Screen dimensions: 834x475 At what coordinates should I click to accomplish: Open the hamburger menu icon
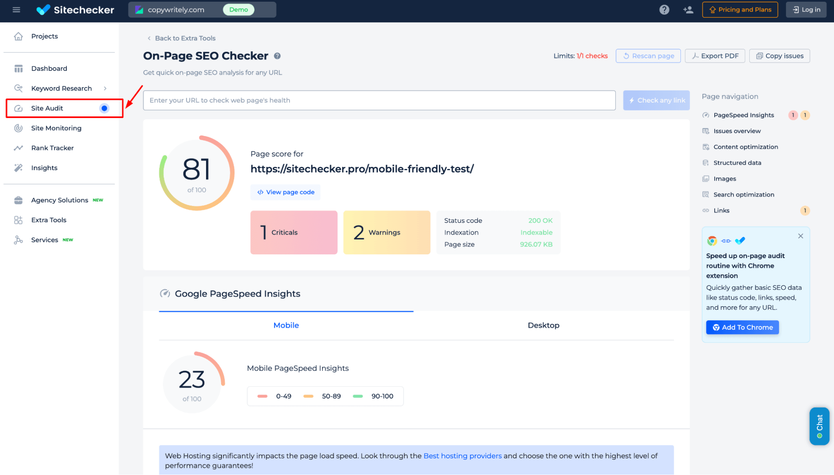click(16, 10)
